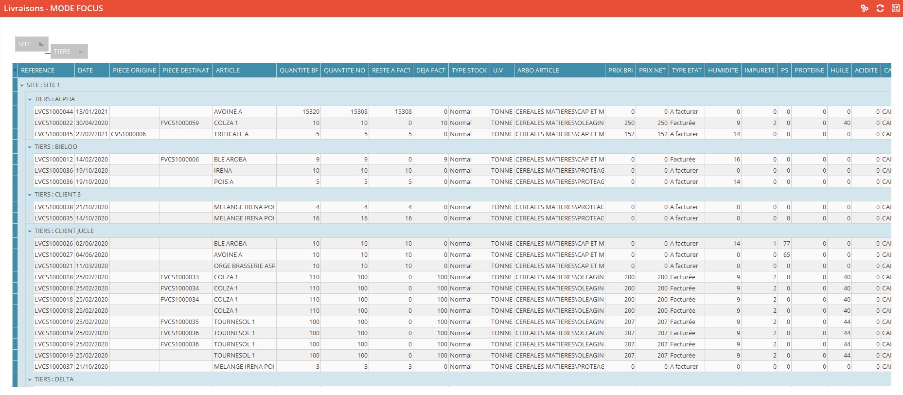The height and width of the screenshot is (395, 903).
Task: Exit focus mode with collapse icon
Action: pos(895,8)
